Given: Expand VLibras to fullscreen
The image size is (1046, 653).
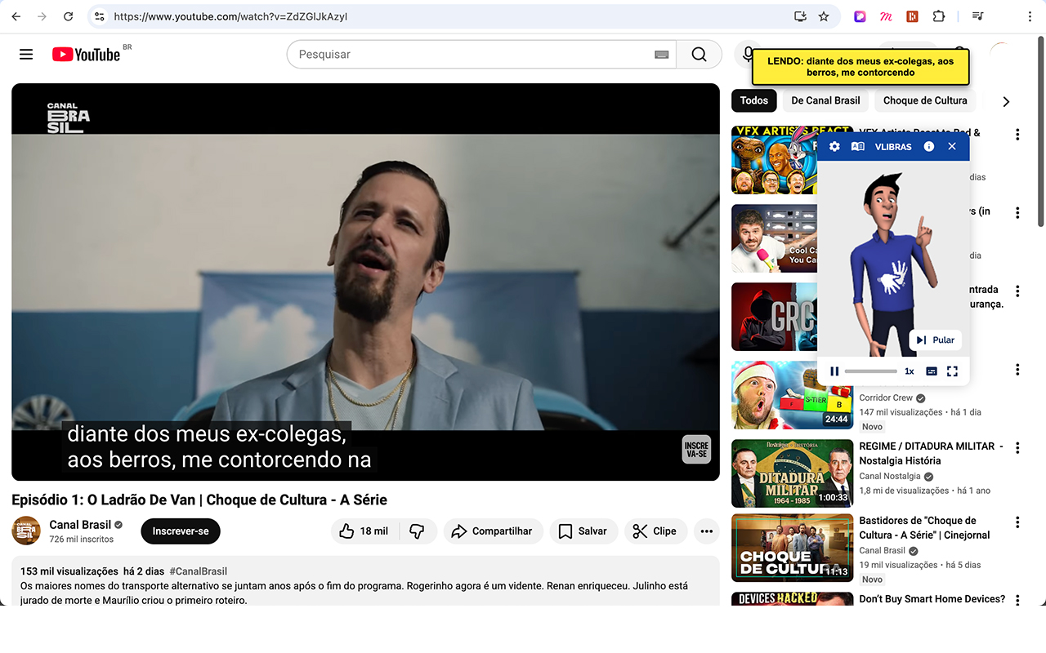Looking at the screenshot, I should [x=952, y=371].
